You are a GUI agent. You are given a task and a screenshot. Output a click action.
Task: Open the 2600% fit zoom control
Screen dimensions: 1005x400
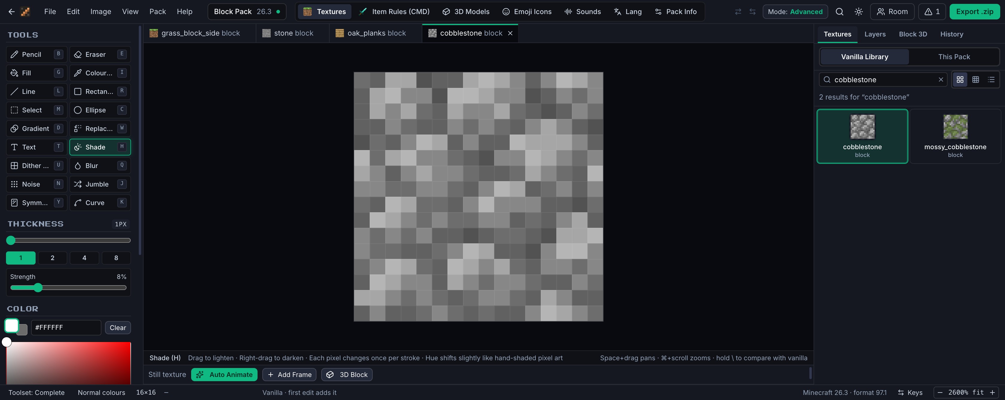tap(966, 392)
